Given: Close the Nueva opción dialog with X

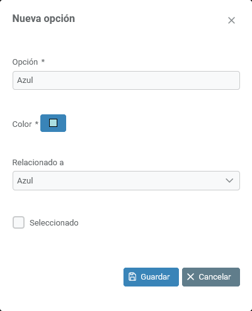Looking at the screenshot, I should pos(231,20).
